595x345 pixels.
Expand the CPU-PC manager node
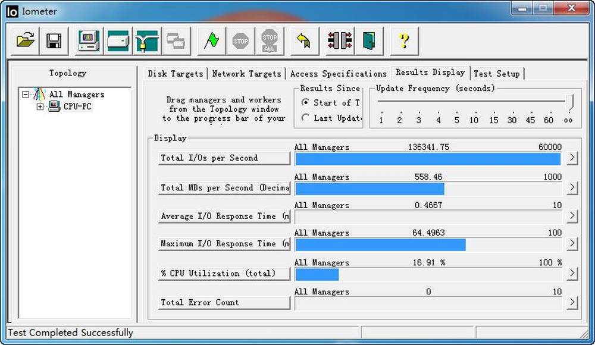pyautogui.click(x=40, y=106)
